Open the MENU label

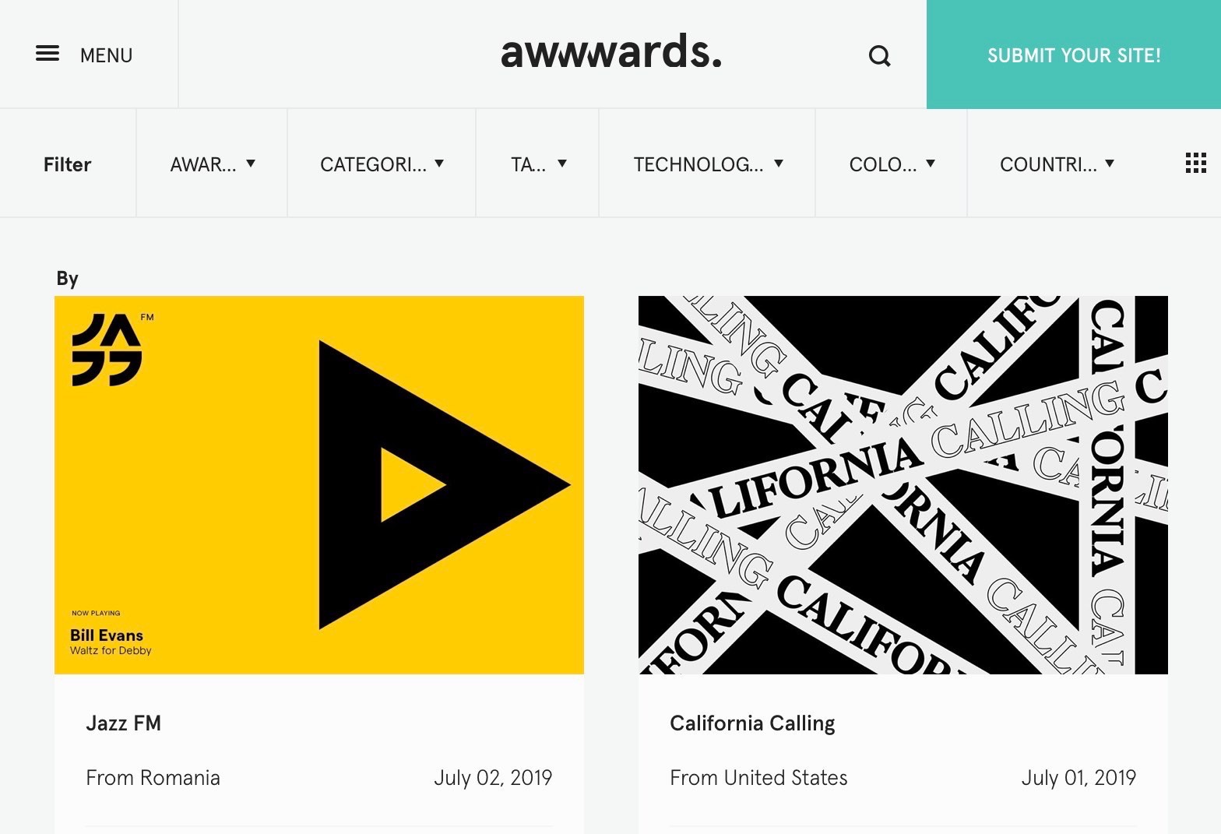[107, 55]
